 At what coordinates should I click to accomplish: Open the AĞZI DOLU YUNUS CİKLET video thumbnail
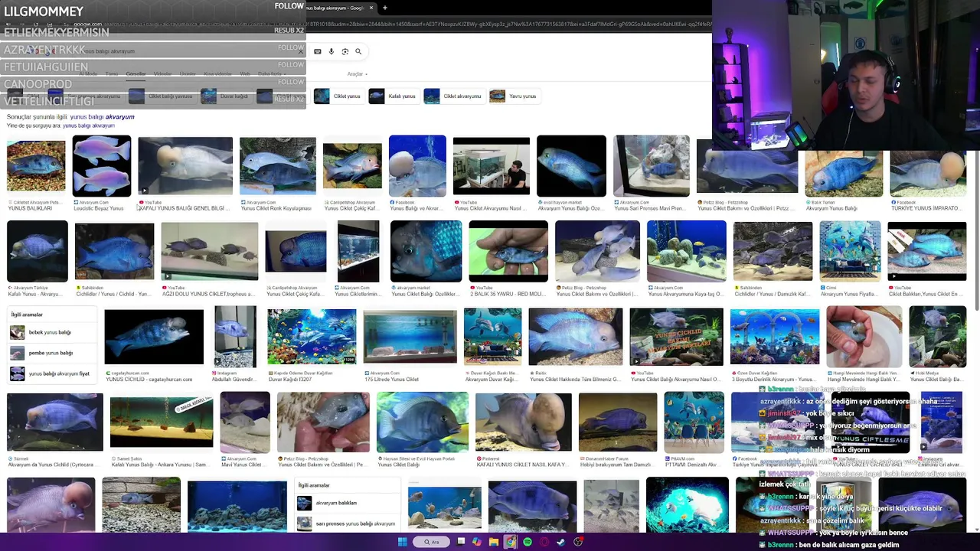[210, 252]
